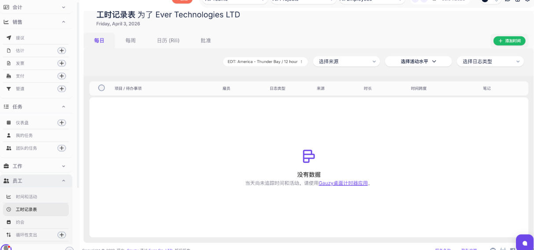Click the plus icon next to 循环性支出

click(62, 235)
